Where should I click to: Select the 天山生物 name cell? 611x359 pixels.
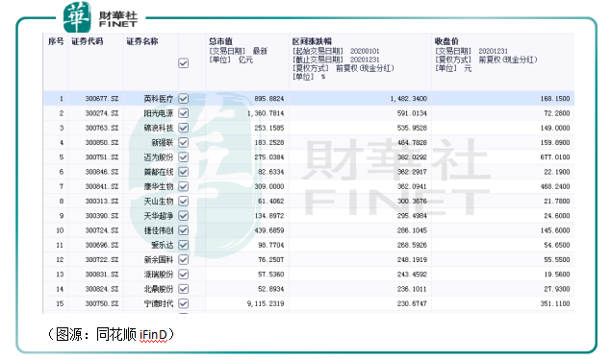coord(158,202)
